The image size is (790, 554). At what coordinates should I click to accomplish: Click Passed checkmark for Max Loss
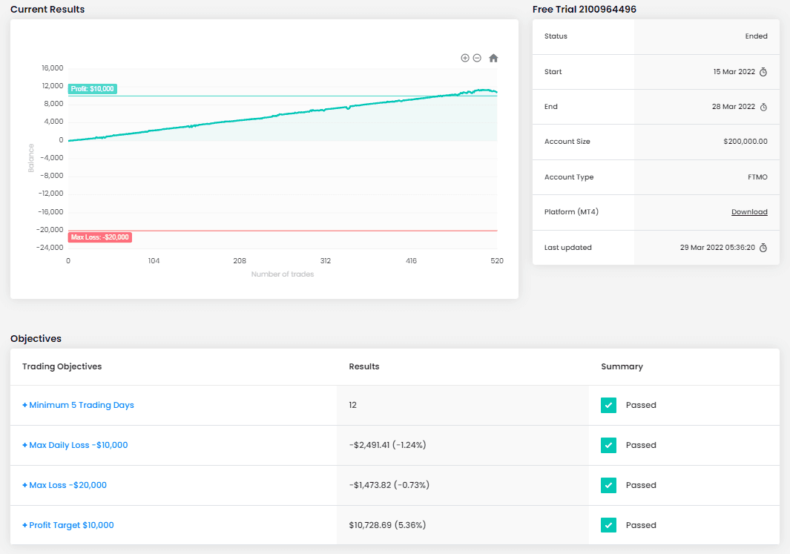pyautogui.click(x=608, y=486)
